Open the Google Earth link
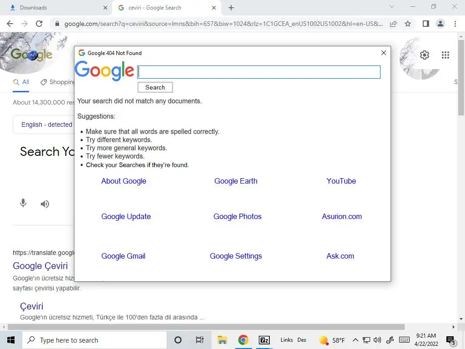 (x=236, y=181)
